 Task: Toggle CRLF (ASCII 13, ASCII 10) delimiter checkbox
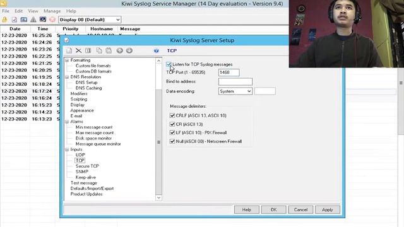tap(172, 115)
